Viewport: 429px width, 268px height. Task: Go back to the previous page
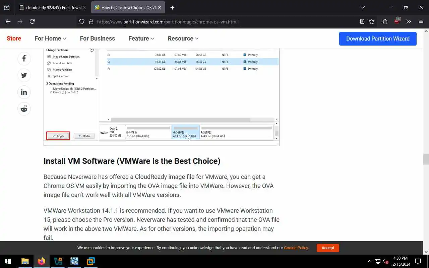pos(8,21)
